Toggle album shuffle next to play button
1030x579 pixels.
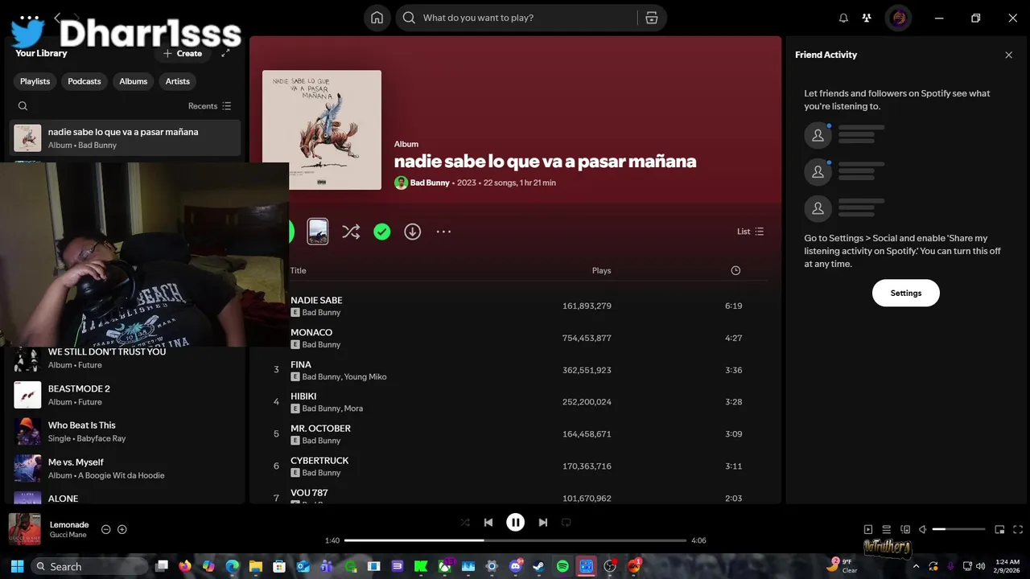coord(351,232)
